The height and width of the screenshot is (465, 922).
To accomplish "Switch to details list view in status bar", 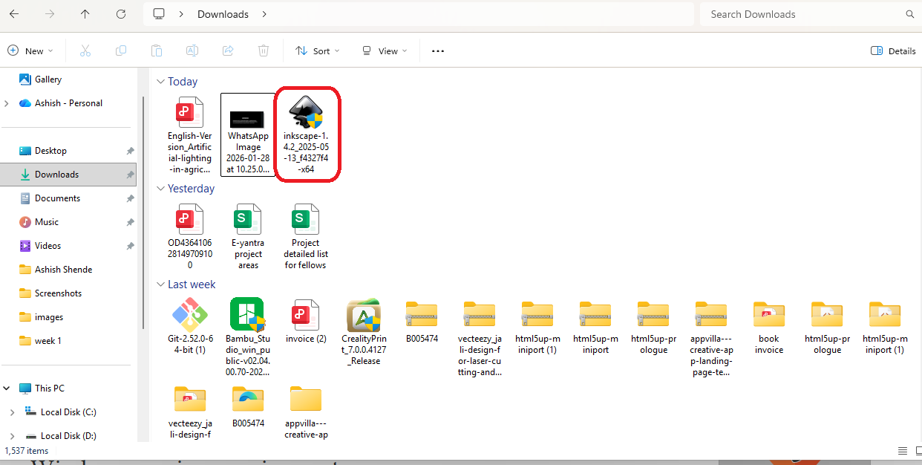I will [902, 451].
